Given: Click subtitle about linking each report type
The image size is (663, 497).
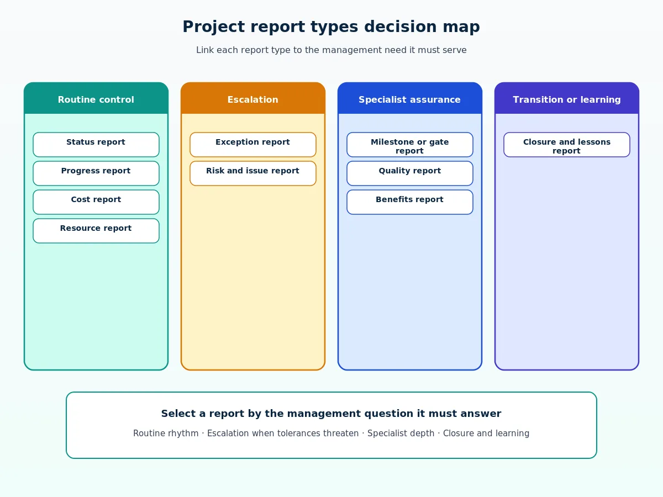Looking at the screenshot, I should pyautogui.click(x=331, y=50).
